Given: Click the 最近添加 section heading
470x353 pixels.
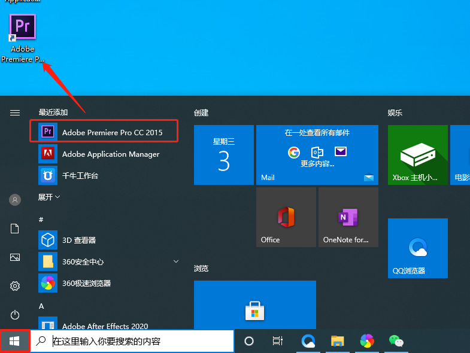Looking at the screenshot, I should click(53, 112).
